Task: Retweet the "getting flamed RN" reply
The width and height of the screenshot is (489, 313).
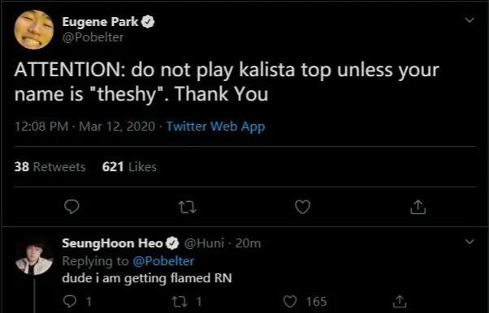Action: (x=180, y=302)
